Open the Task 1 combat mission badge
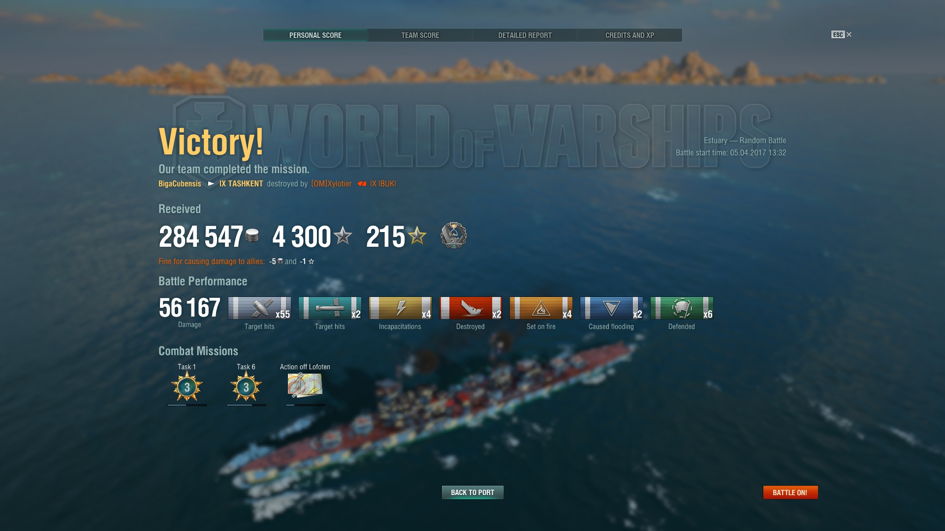Image resolution: width=945 pixels, height=531 pixels. 187,387
